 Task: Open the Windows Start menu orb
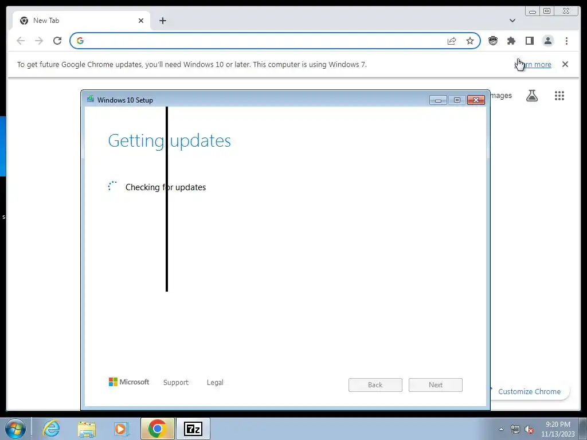pos(15,429)
